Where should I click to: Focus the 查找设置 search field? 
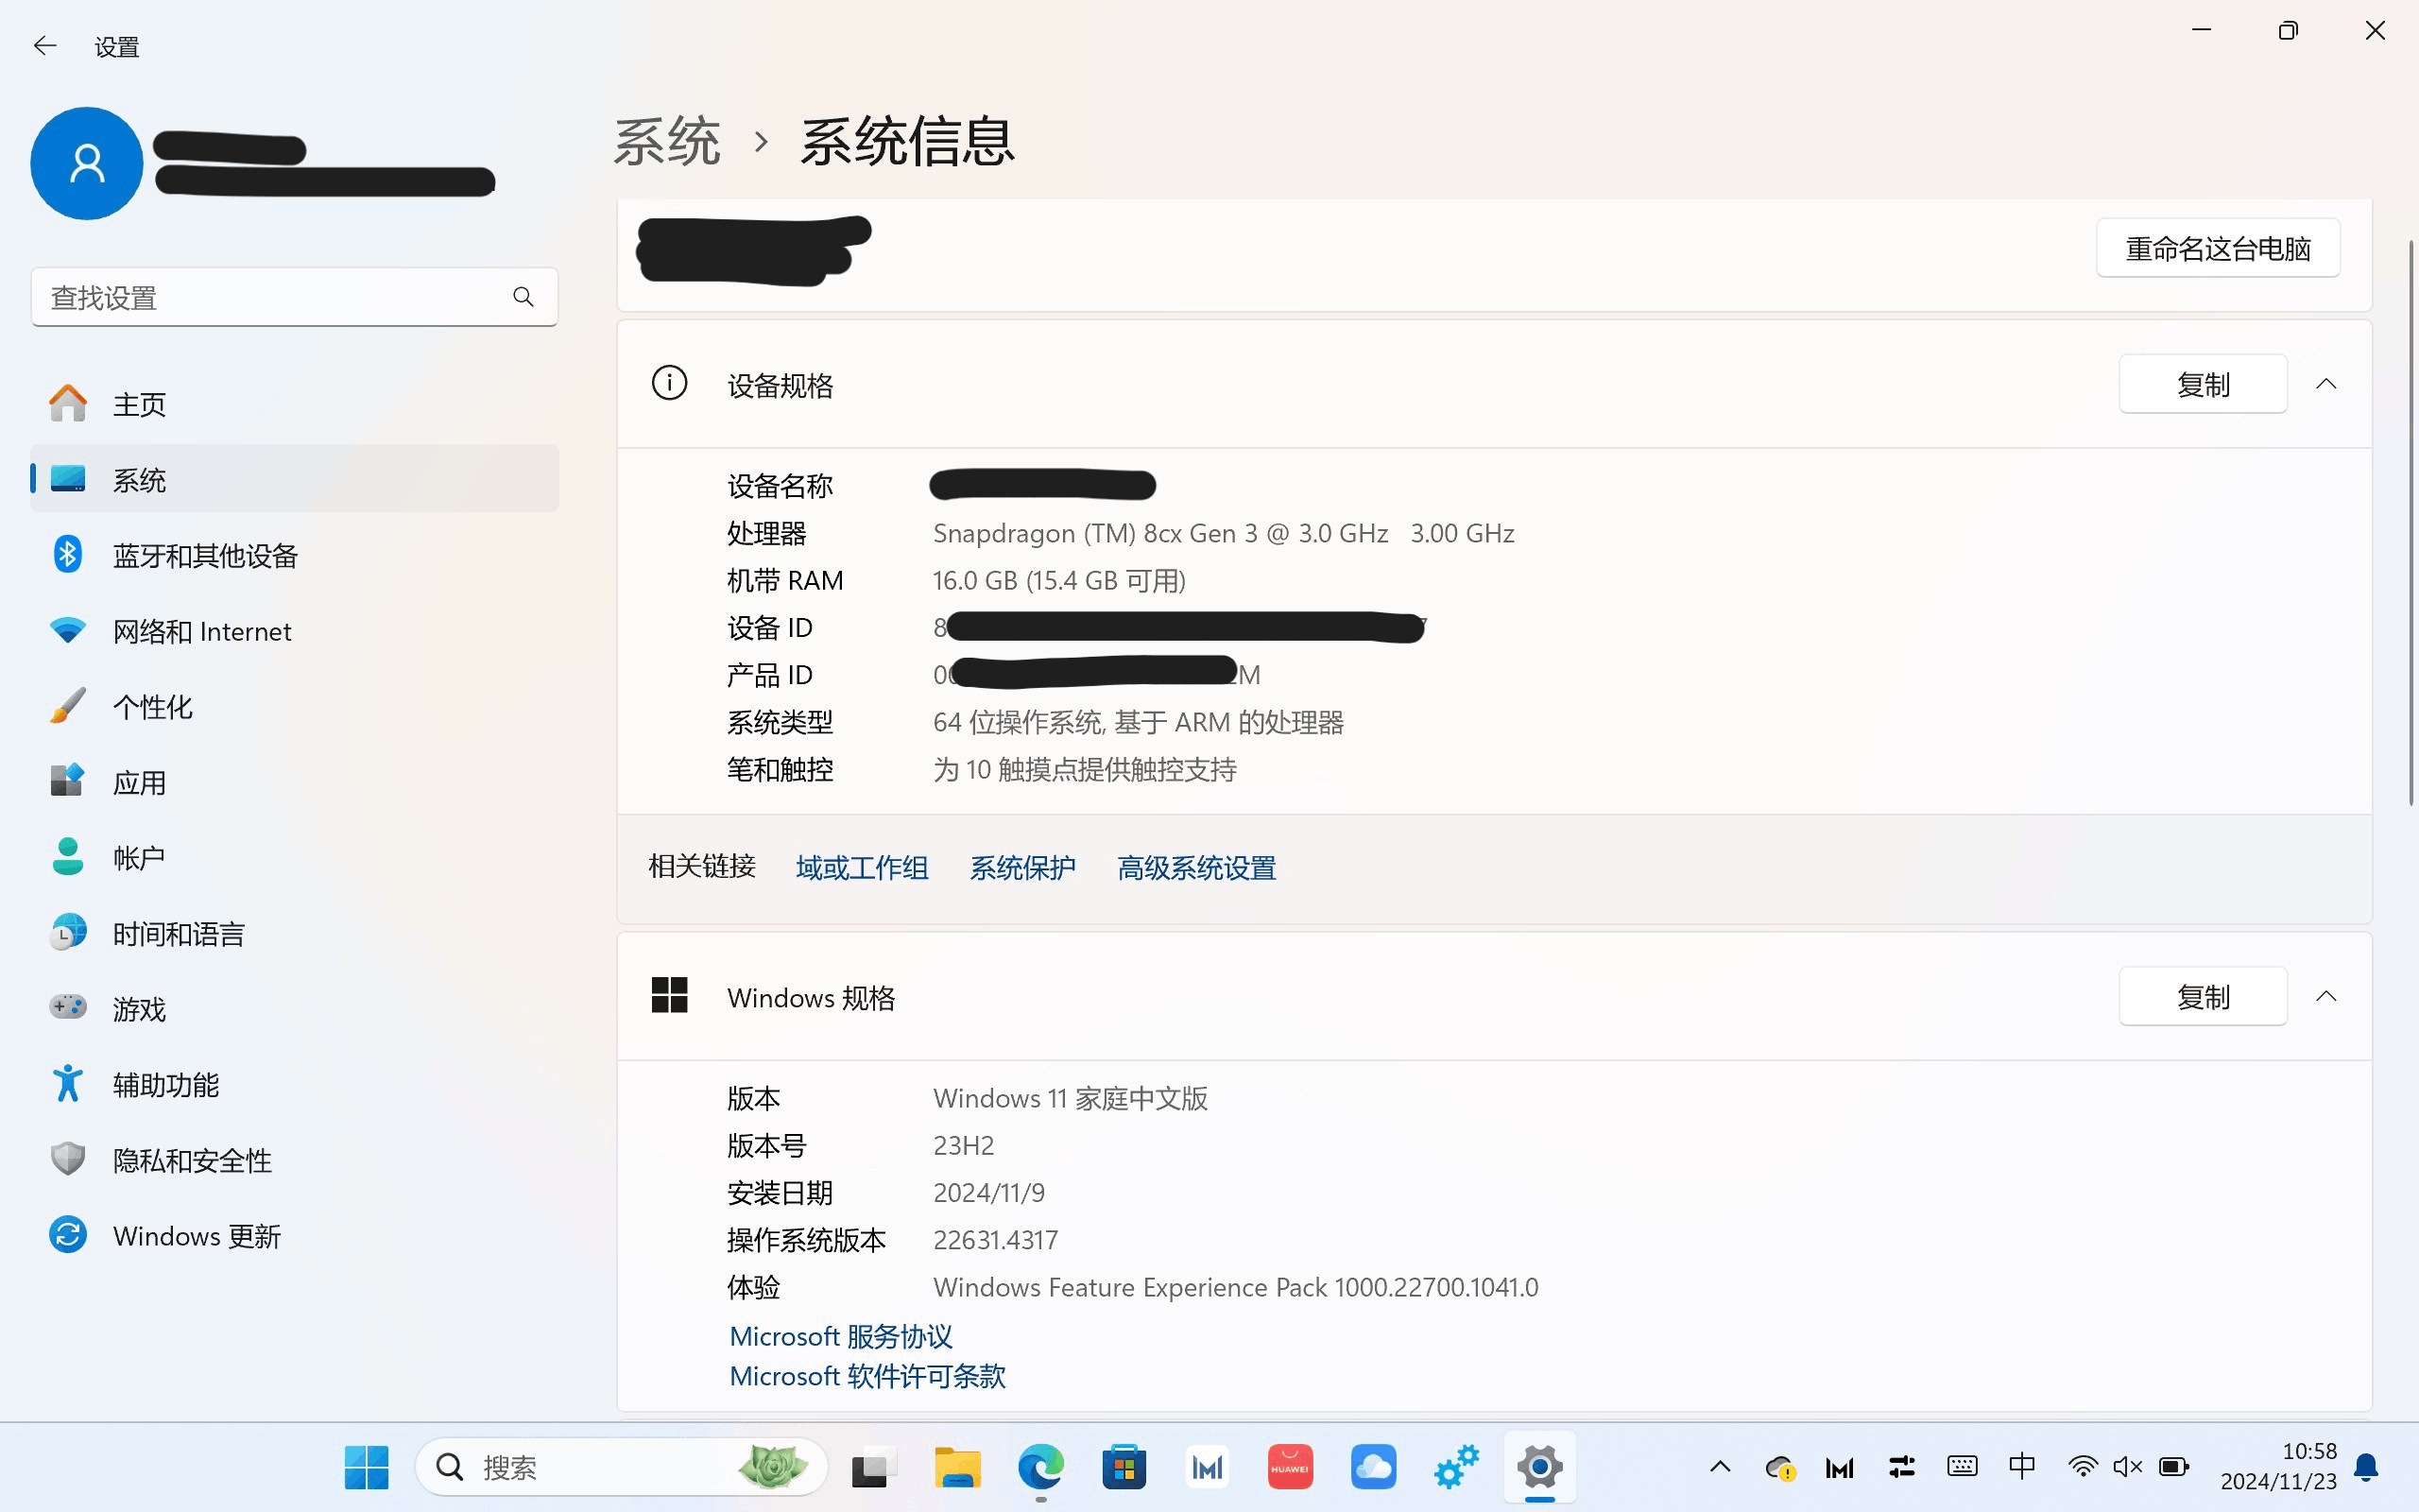[x=294, y=297]
